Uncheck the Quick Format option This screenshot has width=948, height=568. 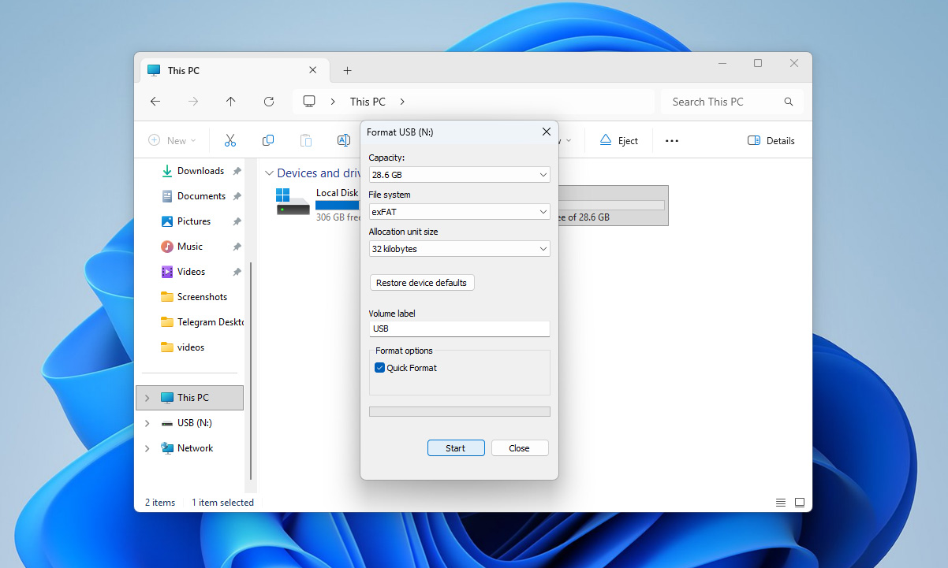[x=379, y=367]
